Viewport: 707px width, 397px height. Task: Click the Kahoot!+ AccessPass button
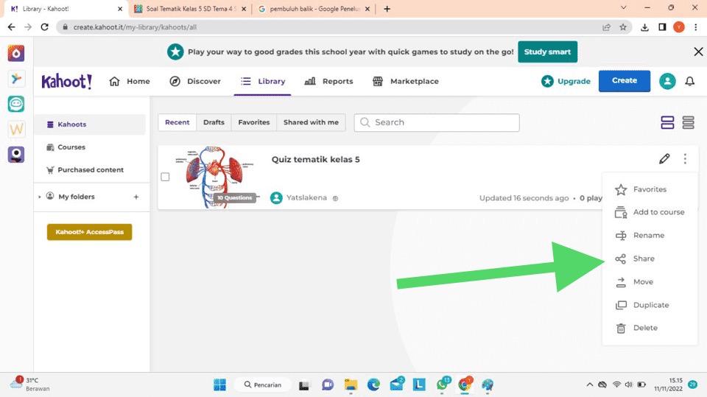[89, 232]
